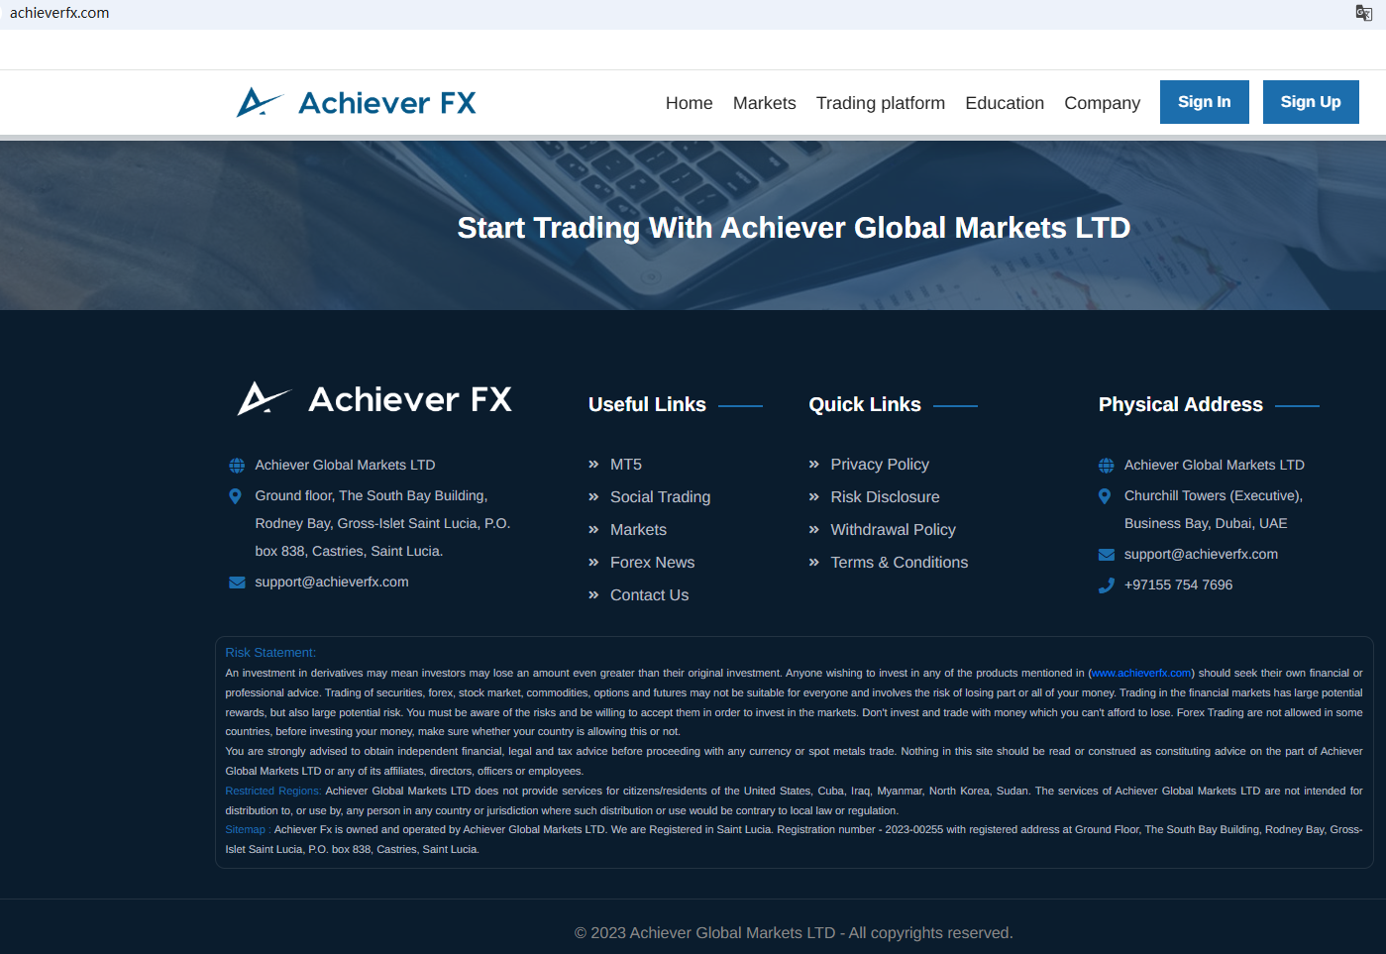Click the Achiever FX footer logo
Image resolution: width=1386 pixels, height=954 pixels.
374,399
